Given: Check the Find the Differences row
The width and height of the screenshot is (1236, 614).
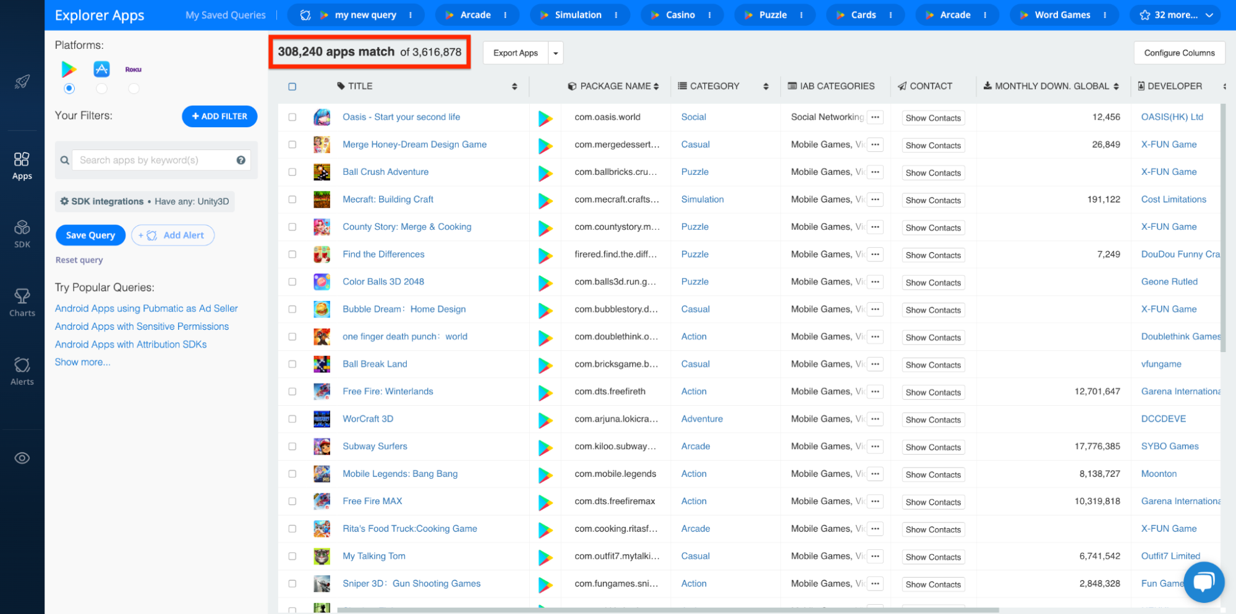Looking at the screenshot, I should (x=292, y=254).
